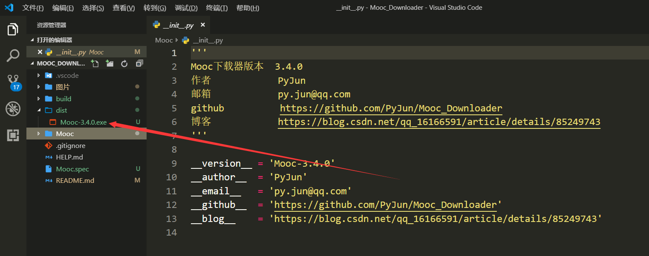Open the 终端(T) menu
649x256 pixels.
pos(216,8)
